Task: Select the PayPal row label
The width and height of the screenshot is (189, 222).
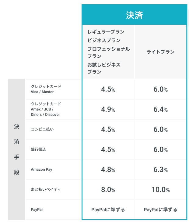Action: [37, 209]
